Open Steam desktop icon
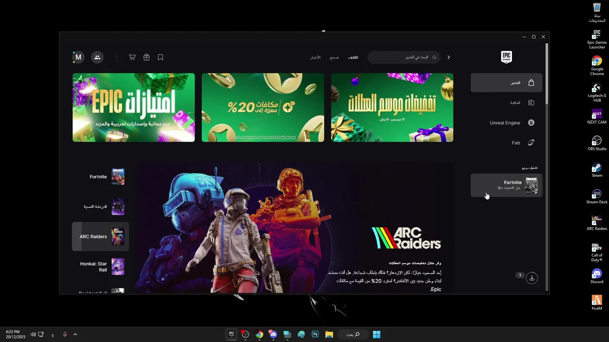 click(x=597, y=170)
